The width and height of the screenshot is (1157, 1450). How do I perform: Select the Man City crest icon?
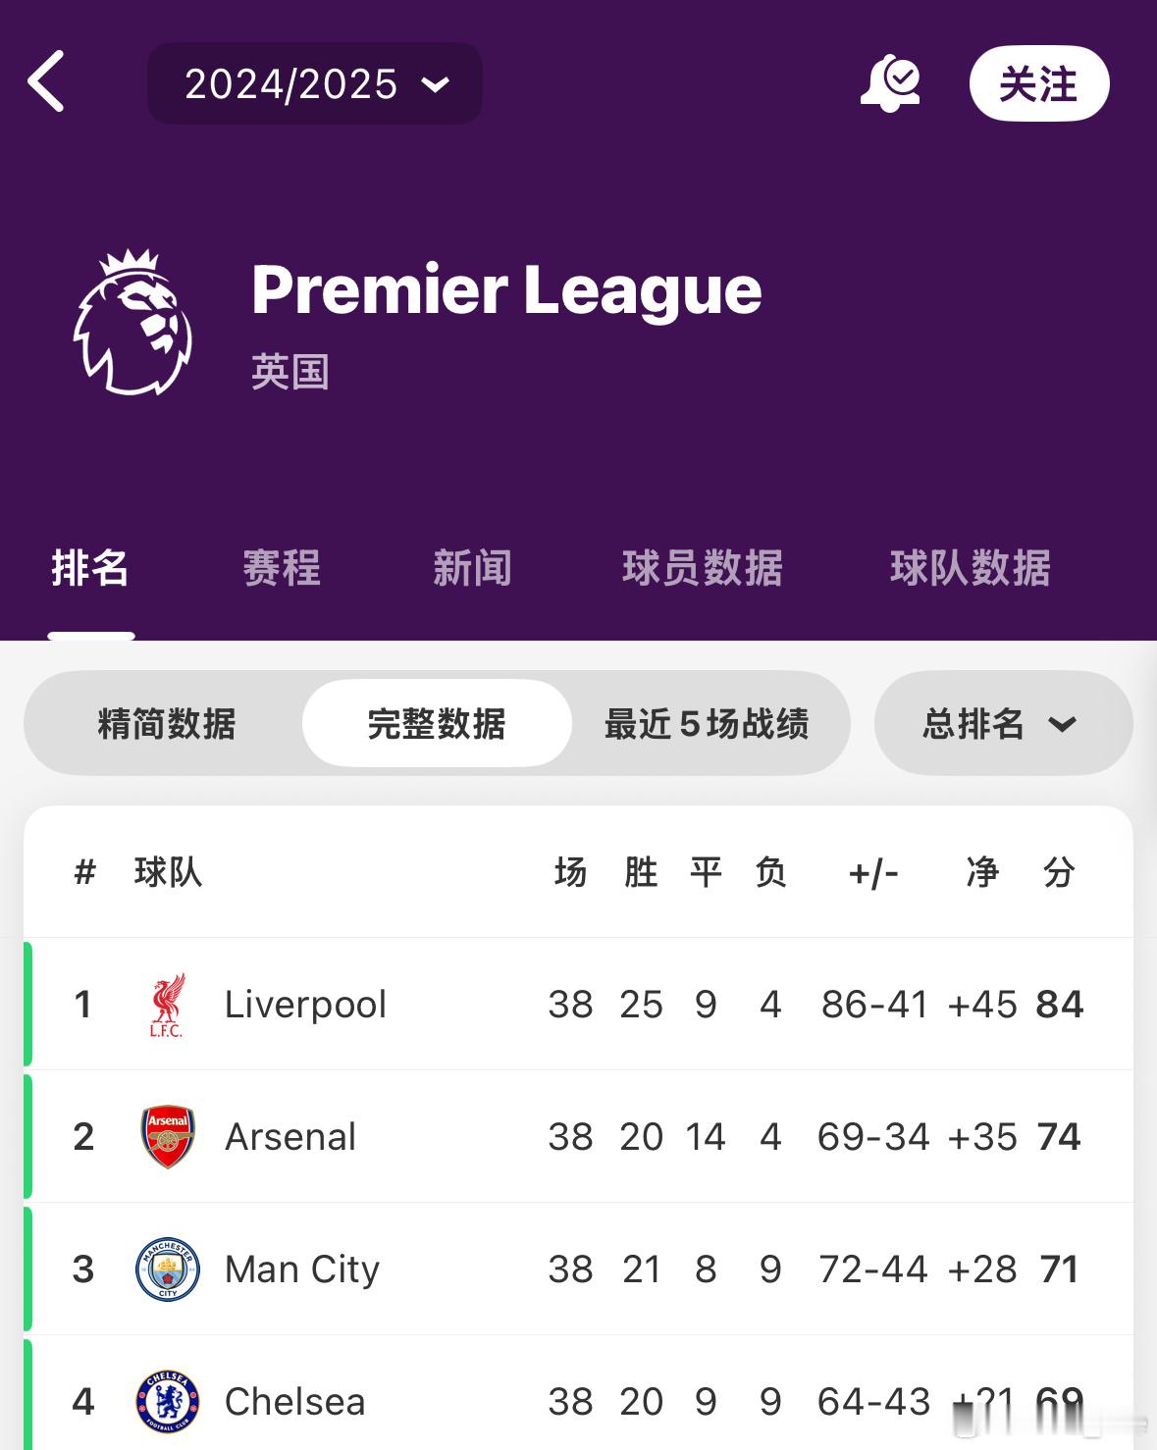pyautogui.click(x=168, y=1269)
